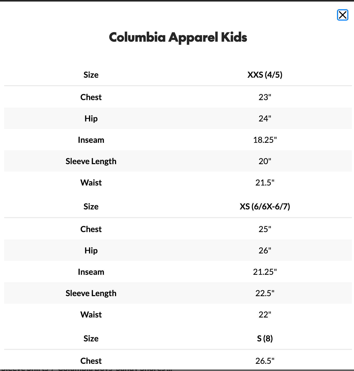This screenshot has width=354, height=371.
Task: Select the XXS (4/5) size header
Action: (x=265, y=75)
